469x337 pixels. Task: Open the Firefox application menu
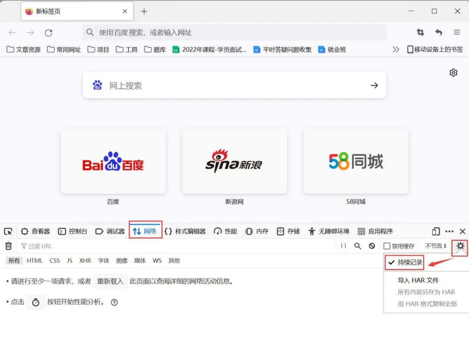[x=457, y=32]
